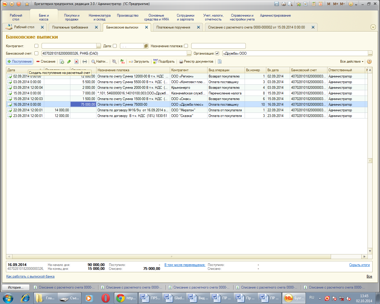This screenshot has width=380, height=304.
Task: Open the tab list round arrow button
Action: [373, 27]
